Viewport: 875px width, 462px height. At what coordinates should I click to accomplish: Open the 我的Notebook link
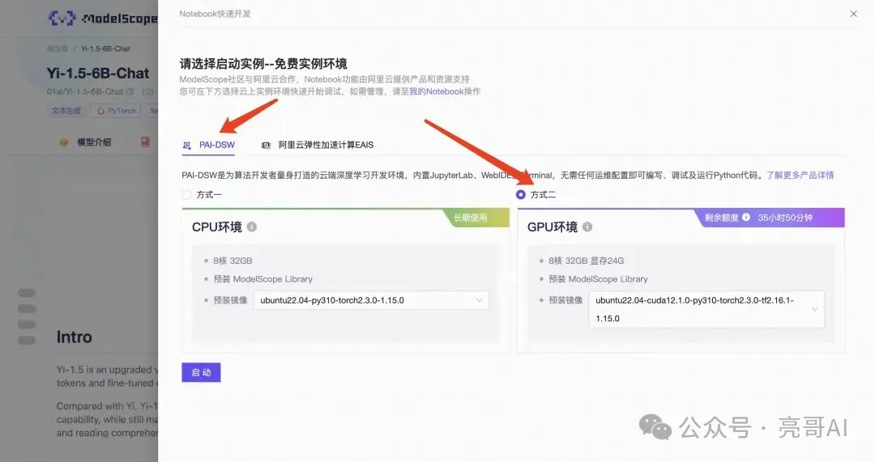click(x=437, y=91)
